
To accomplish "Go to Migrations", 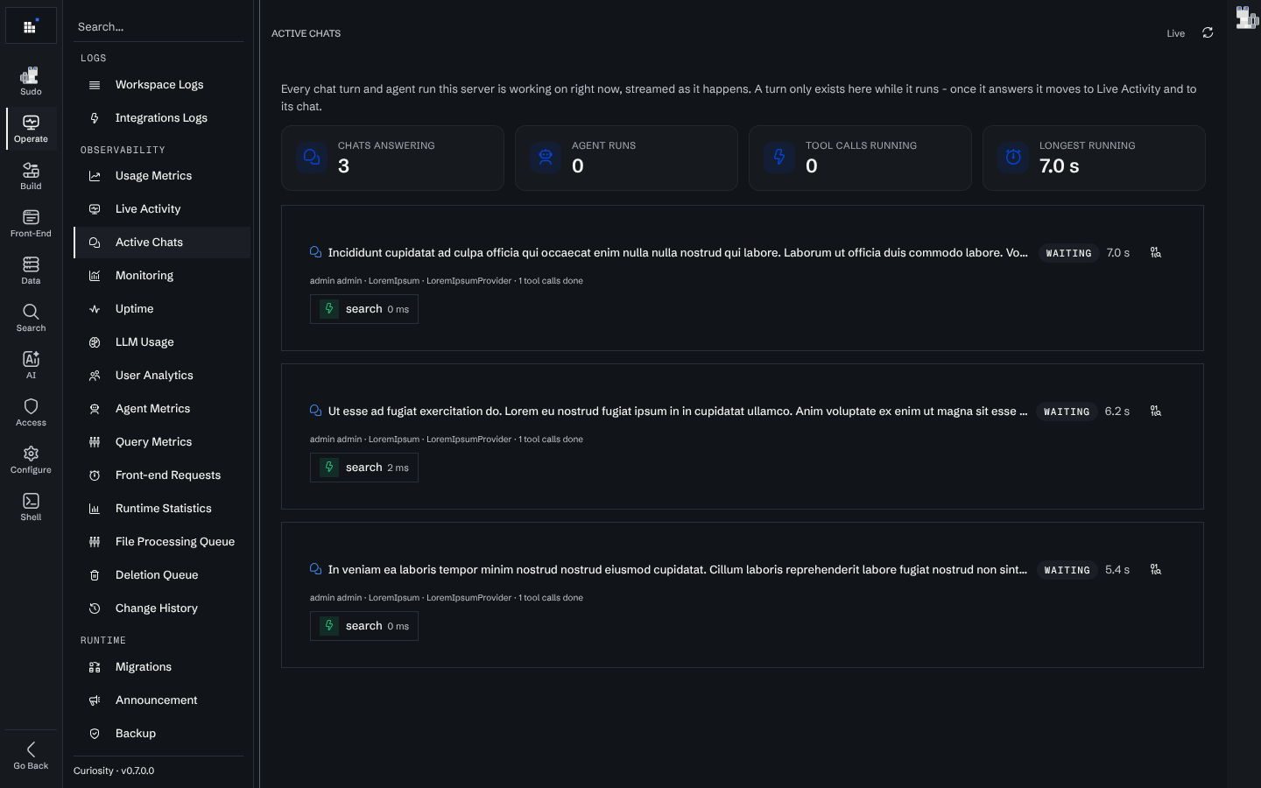I will (162, 667).
